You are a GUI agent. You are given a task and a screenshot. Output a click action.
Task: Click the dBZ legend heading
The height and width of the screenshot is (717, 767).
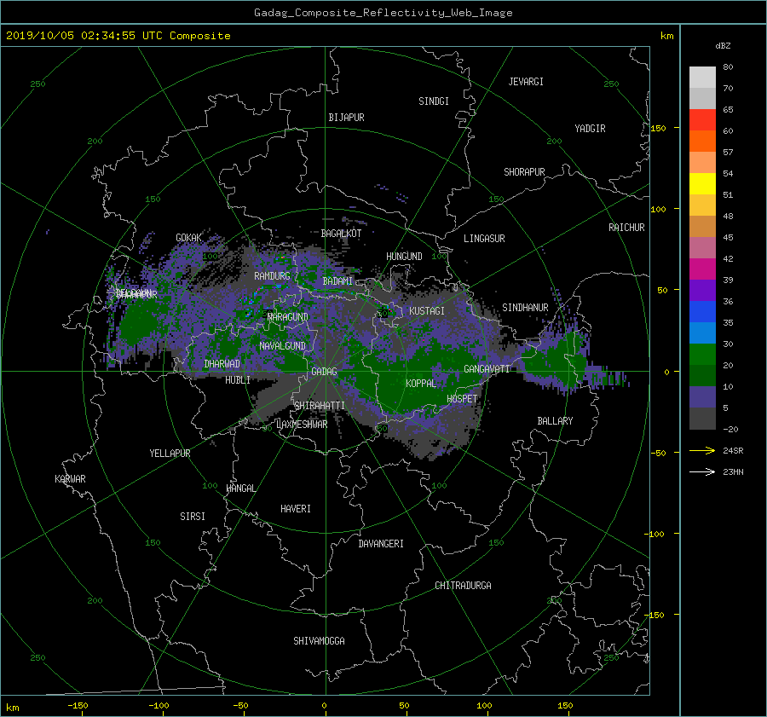pyautogui.click(x=723, y=46)
